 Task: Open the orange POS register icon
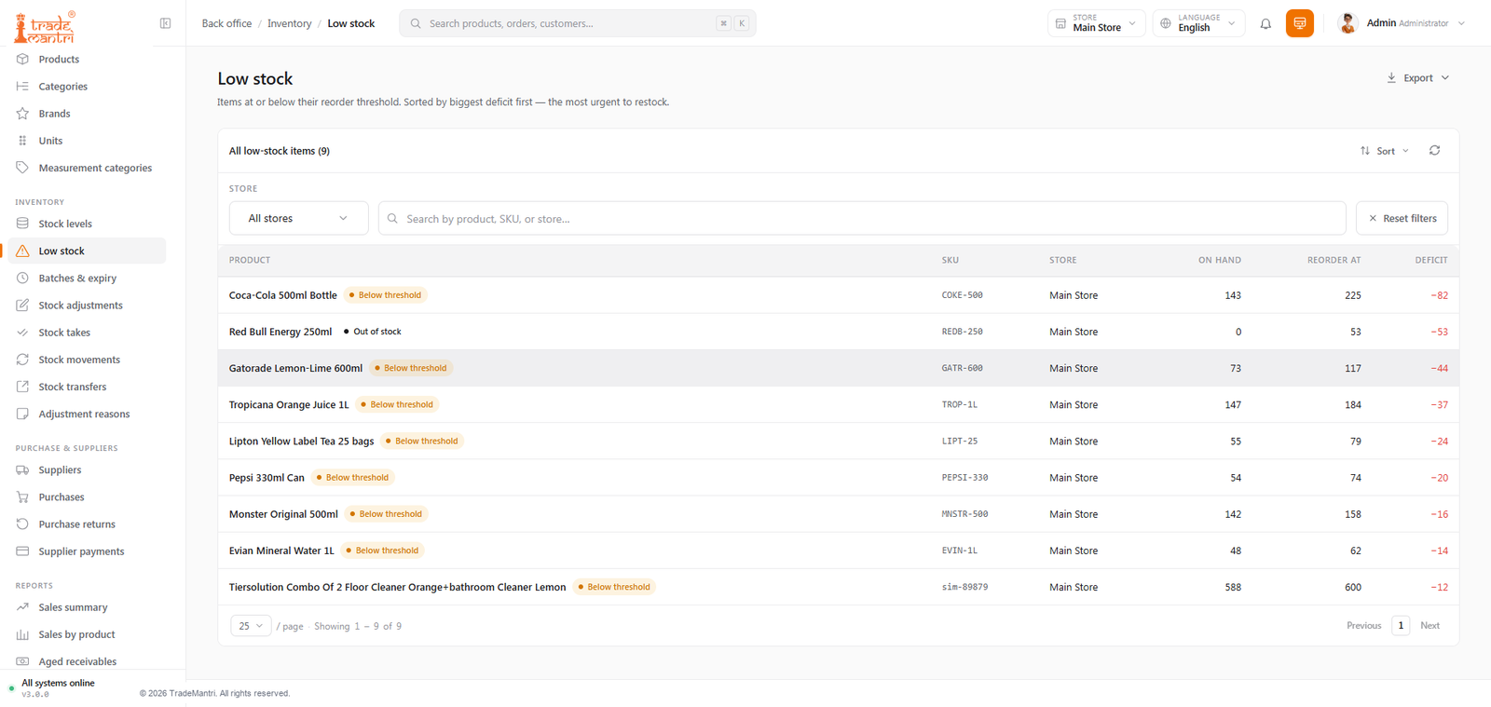tap(1299, 23)
